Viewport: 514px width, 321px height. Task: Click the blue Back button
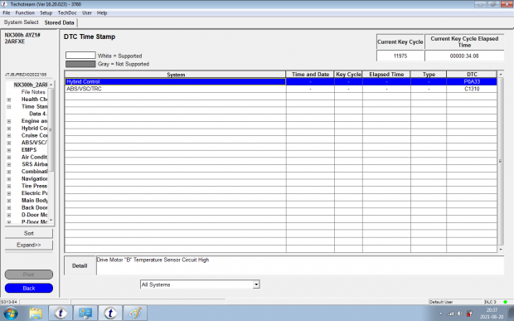29,288
